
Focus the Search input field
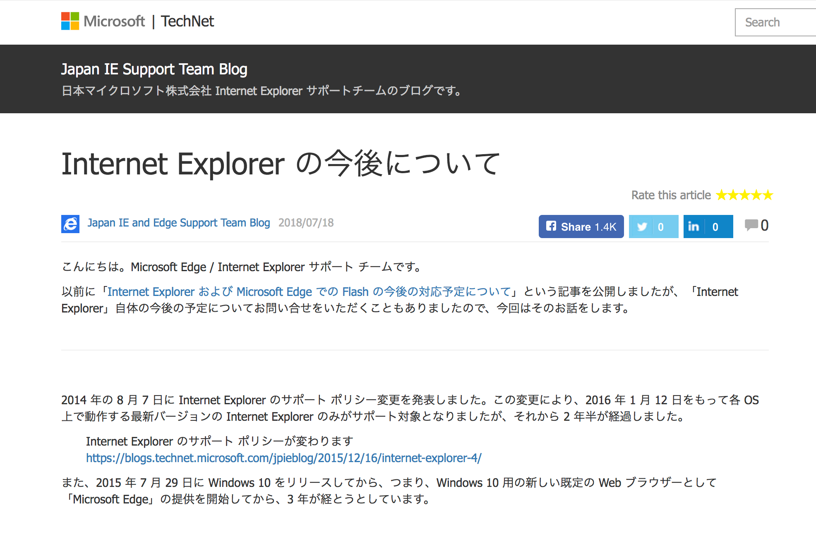[775, 22]
